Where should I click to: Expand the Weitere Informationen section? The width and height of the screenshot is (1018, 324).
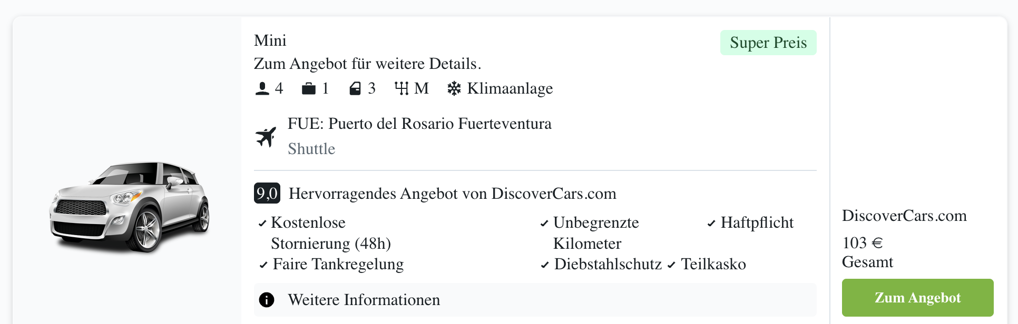click(364, 300)
